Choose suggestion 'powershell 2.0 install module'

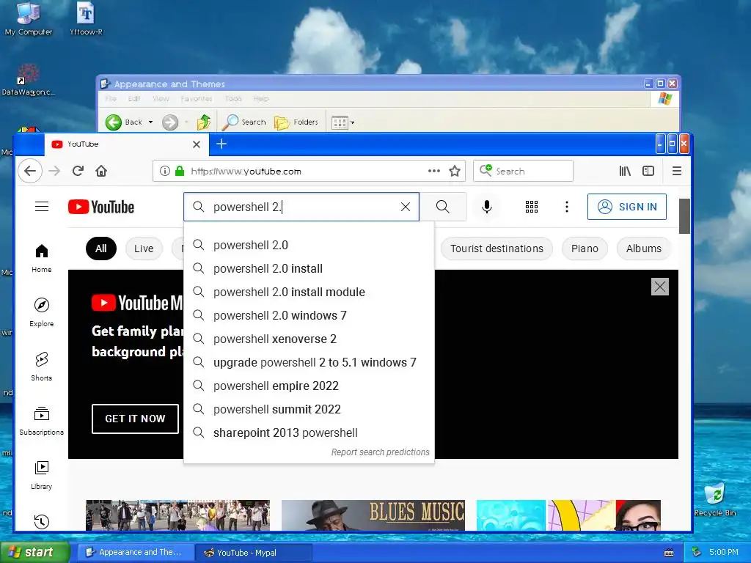coord(309,292)
